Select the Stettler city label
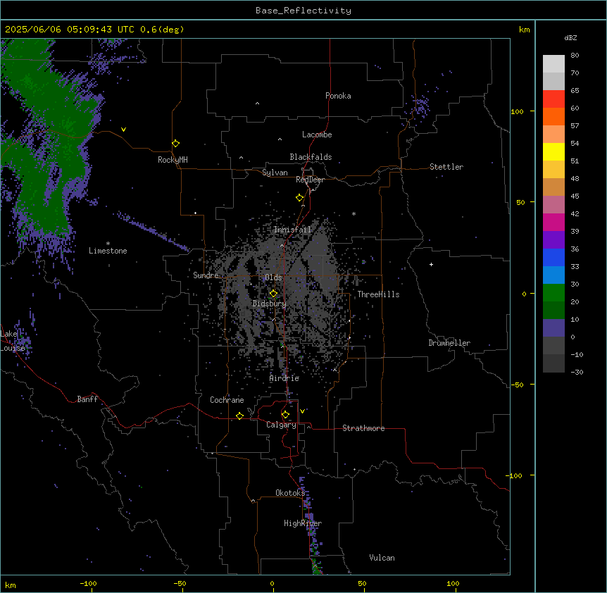 coord(446,167)
